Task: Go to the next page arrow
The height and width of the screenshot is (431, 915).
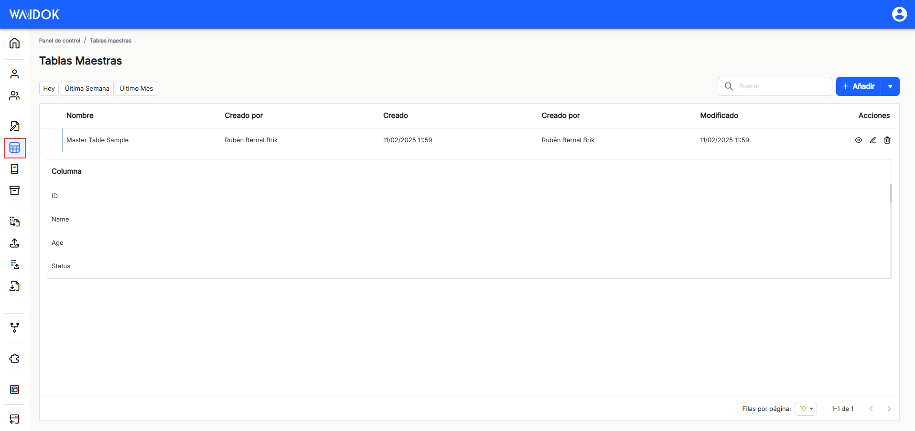Action: click(x=889, y=409)
